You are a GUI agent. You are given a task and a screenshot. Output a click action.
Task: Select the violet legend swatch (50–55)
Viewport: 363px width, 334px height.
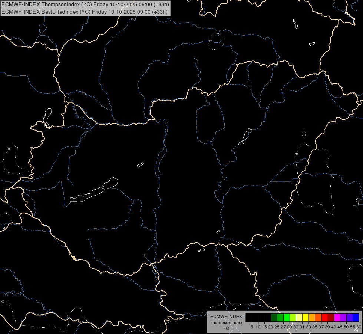[350, 317]
